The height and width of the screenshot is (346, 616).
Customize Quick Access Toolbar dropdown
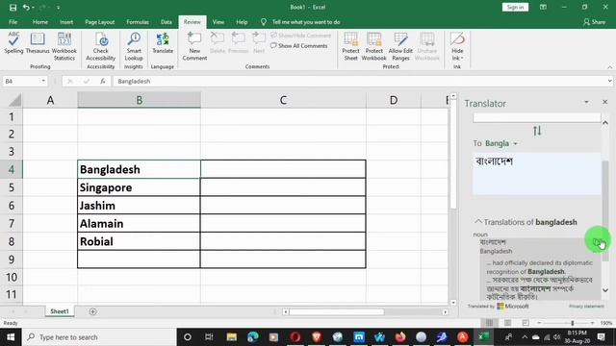[x=58, y=8]
